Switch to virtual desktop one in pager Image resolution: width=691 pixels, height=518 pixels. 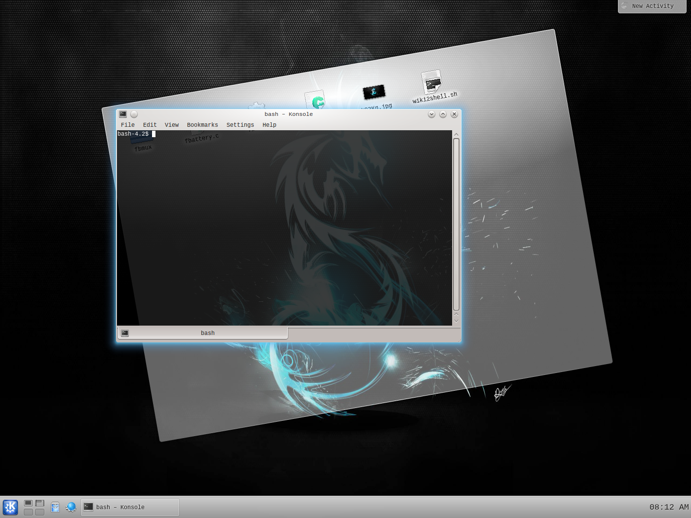(29, 503)
